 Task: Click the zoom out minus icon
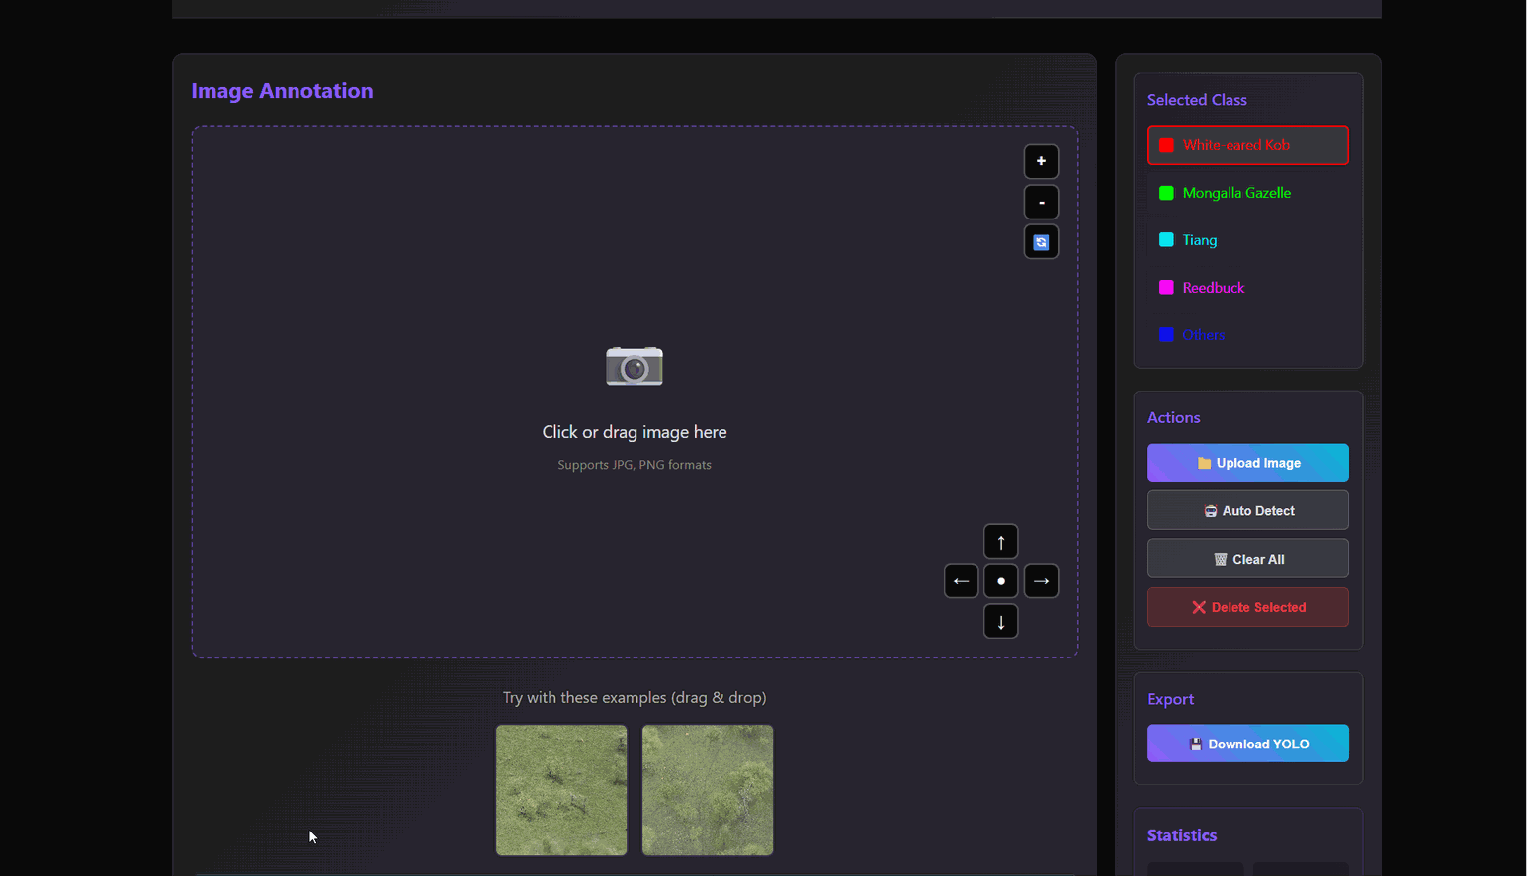[1041, 202]
